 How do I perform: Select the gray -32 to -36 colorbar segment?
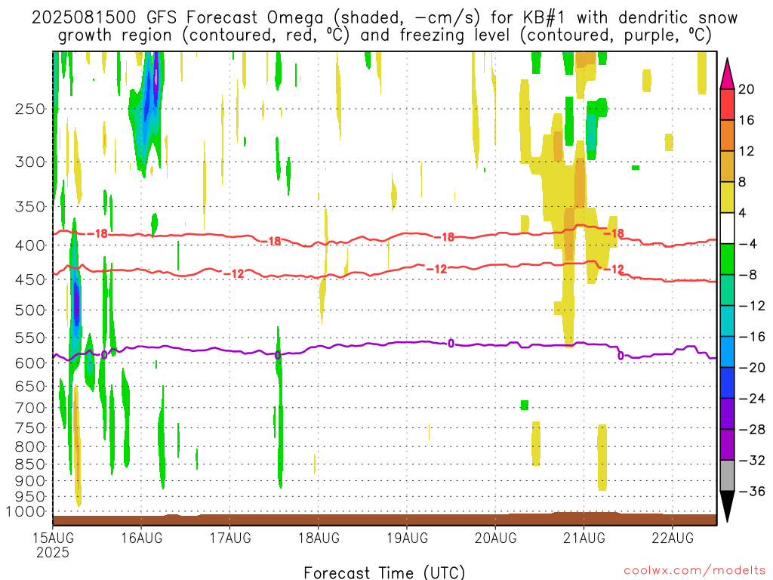727,476
